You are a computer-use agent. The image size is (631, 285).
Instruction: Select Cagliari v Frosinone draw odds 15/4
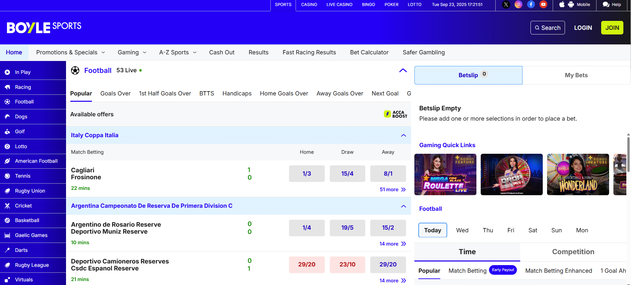(x=347, y=174)
